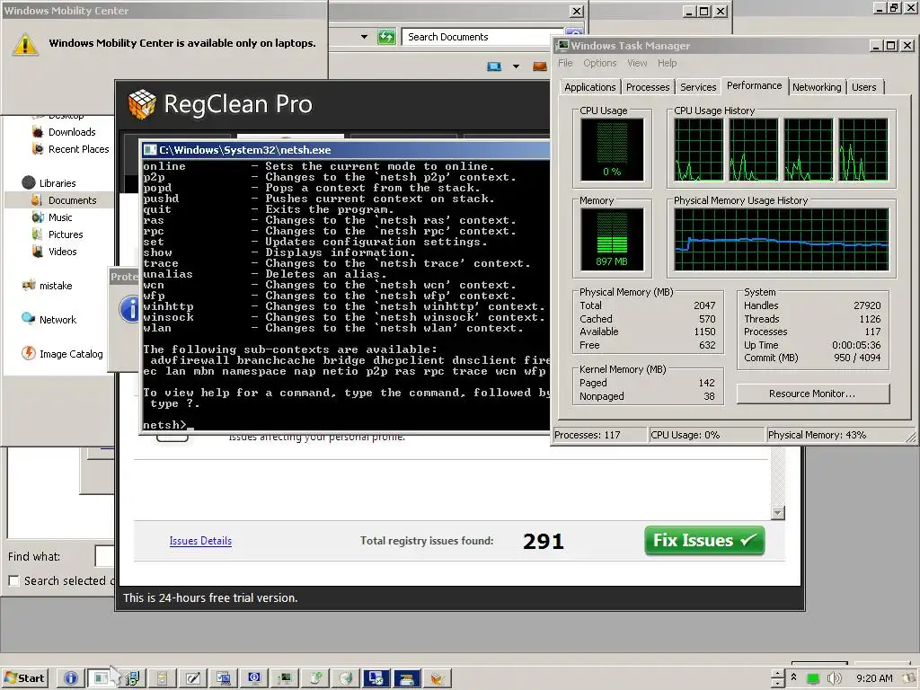The height and width of the screenshot is (690, 920).
Task: Click the green Fix Issues button
Action: (704, 540)
